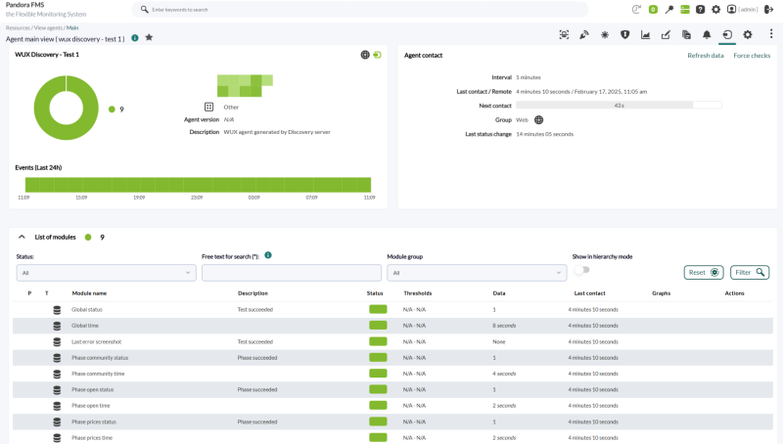Open the agent setup gear icon
This screenshot has height=444, width=783.
(x=748, y=34)
